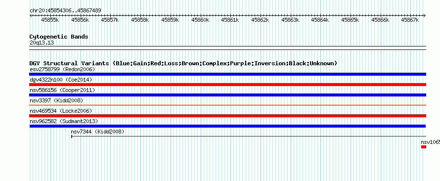The width and height of the screenshot is (440, 181).
Task: Click the blue nsv962582 gain bar
Action: coord(227,126)
